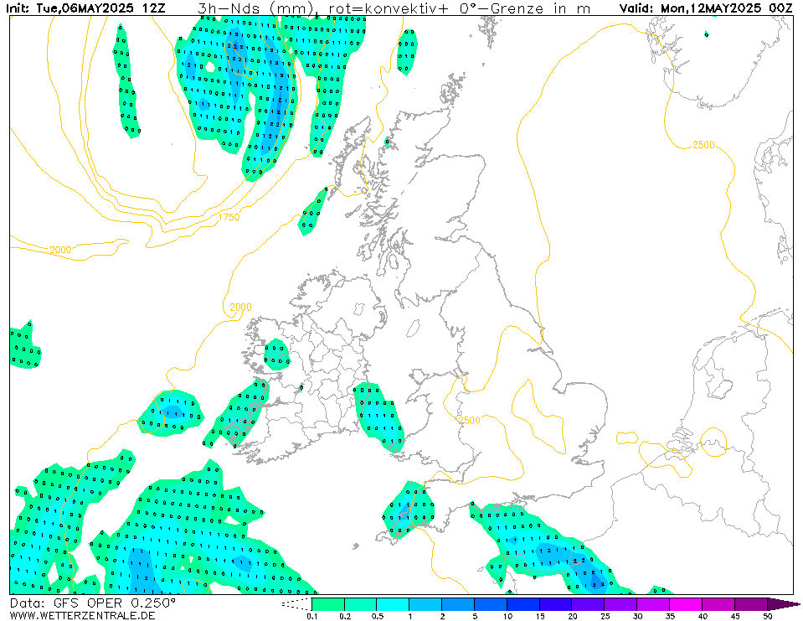Select the 0.2–0.5 legend color swatch
Image resolution: width=803 pixels, height=621 pixels.
360,604
